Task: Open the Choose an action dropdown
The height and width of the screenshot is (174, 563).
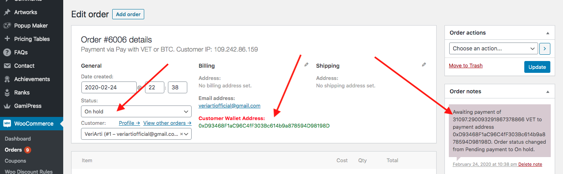Action: (493, 49)
